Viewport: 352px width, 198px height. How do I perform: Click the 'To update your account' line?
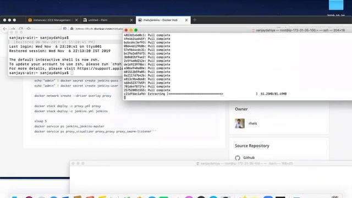[x=65, y=64]
